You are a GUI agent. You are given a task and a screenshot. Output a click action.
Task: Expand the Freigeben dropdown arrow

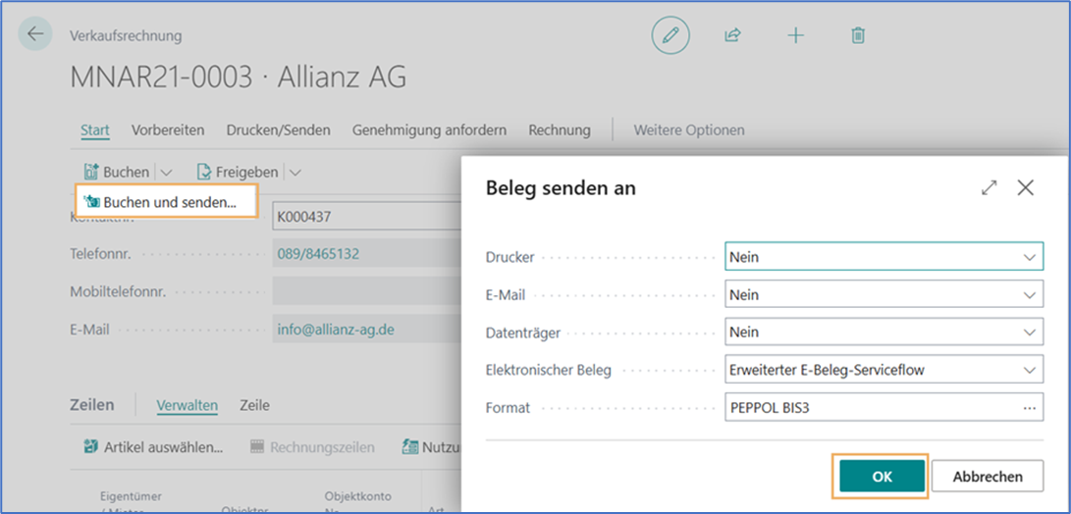[295, 173]
